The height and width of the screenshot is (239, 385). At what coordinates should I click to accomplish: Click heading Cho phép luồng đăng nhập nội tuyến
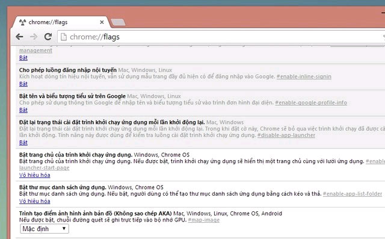[68, 70]
